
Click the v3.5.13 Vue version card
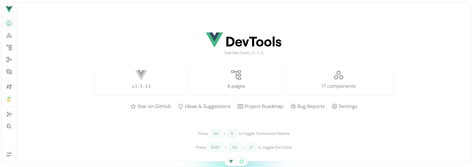(141, 80)
